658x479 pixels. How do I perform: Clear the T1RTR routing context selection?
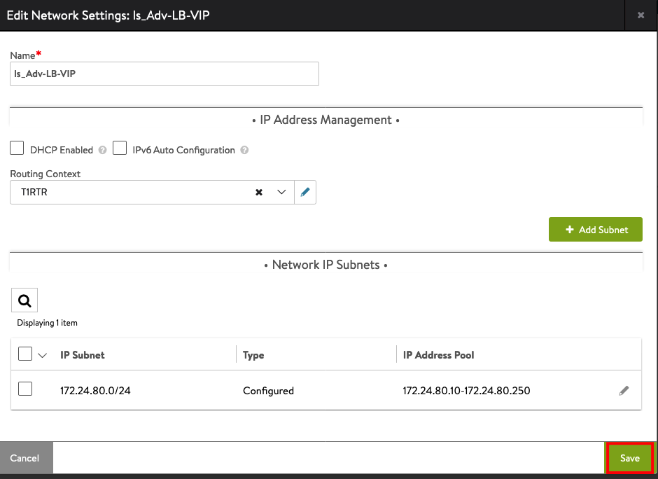click(x=259, y=193)
